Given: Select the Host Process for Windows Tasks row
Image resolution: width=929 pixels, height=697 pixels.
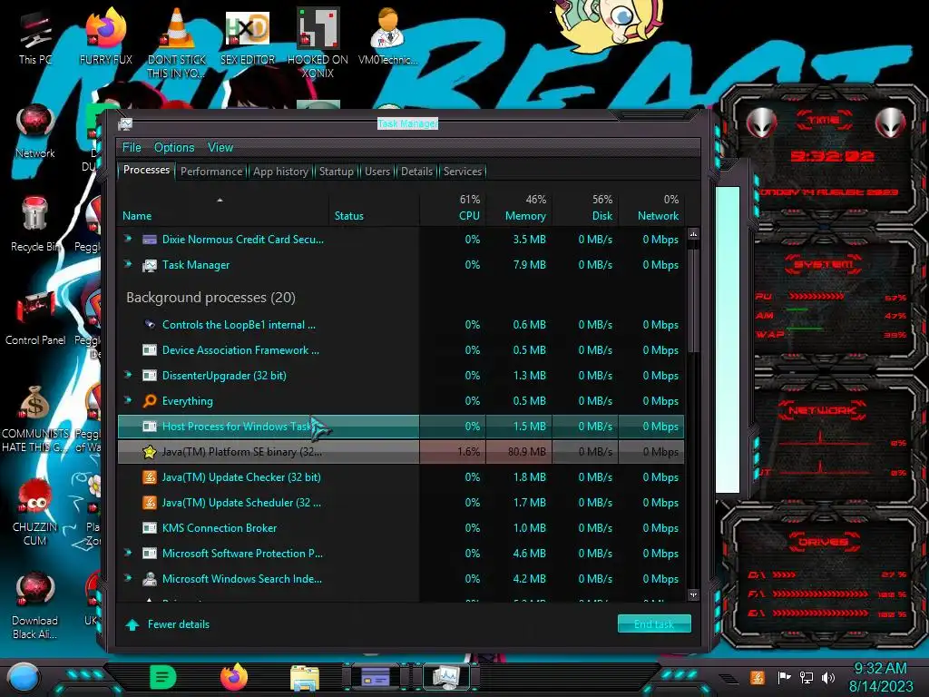Looking at the screenshot, I should [x=400, y=427].
